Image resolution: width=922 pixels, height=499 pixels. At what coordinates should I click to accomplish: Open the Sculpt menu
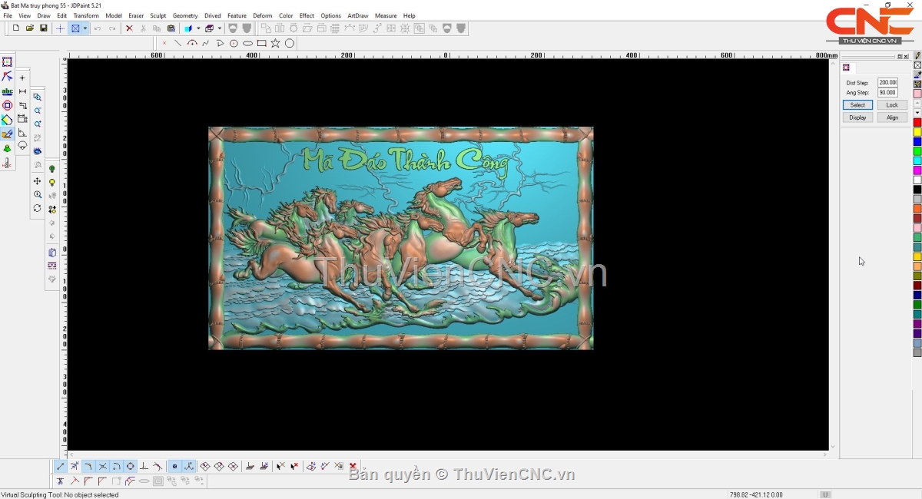[158, 15]
